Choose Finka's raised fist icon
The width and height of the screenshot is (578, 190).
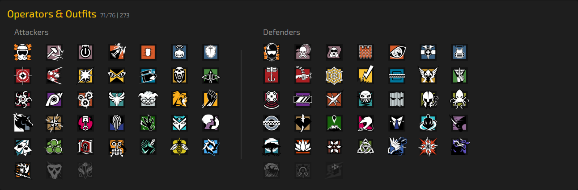point(210,99)
